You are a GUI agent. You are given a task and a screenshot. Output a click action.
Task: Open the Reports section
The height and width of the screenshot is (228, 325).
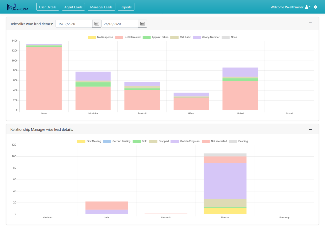(x=126, y=7)
